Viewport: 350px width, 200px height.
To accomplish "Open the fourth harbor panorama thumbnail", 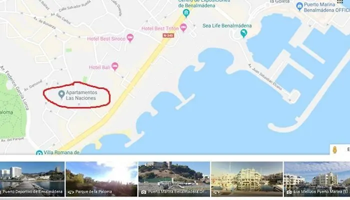I will click(x=247, y=179).
